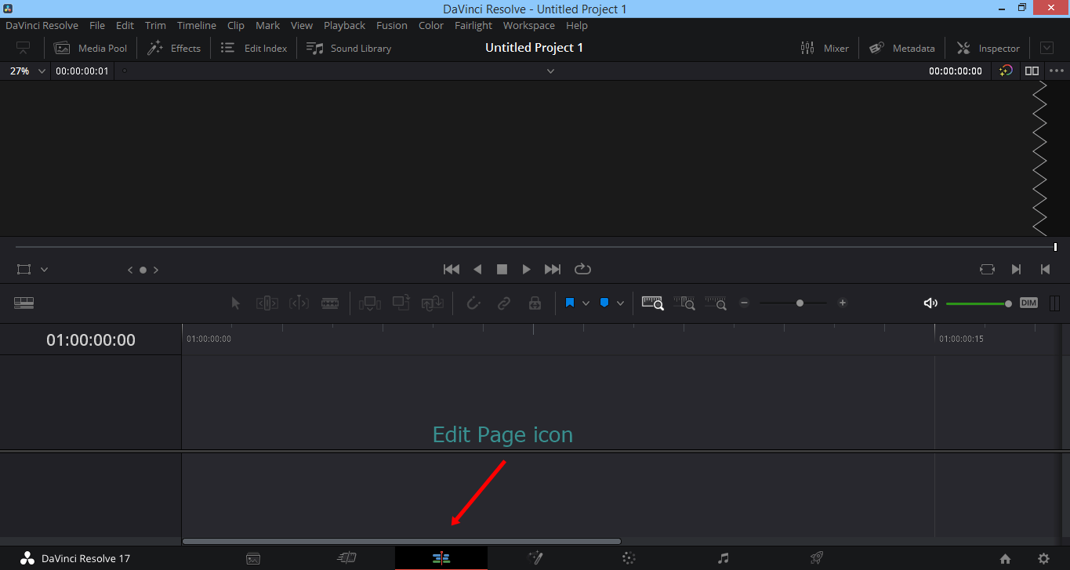Adjust the green volume slider

[x=979, y=303]
